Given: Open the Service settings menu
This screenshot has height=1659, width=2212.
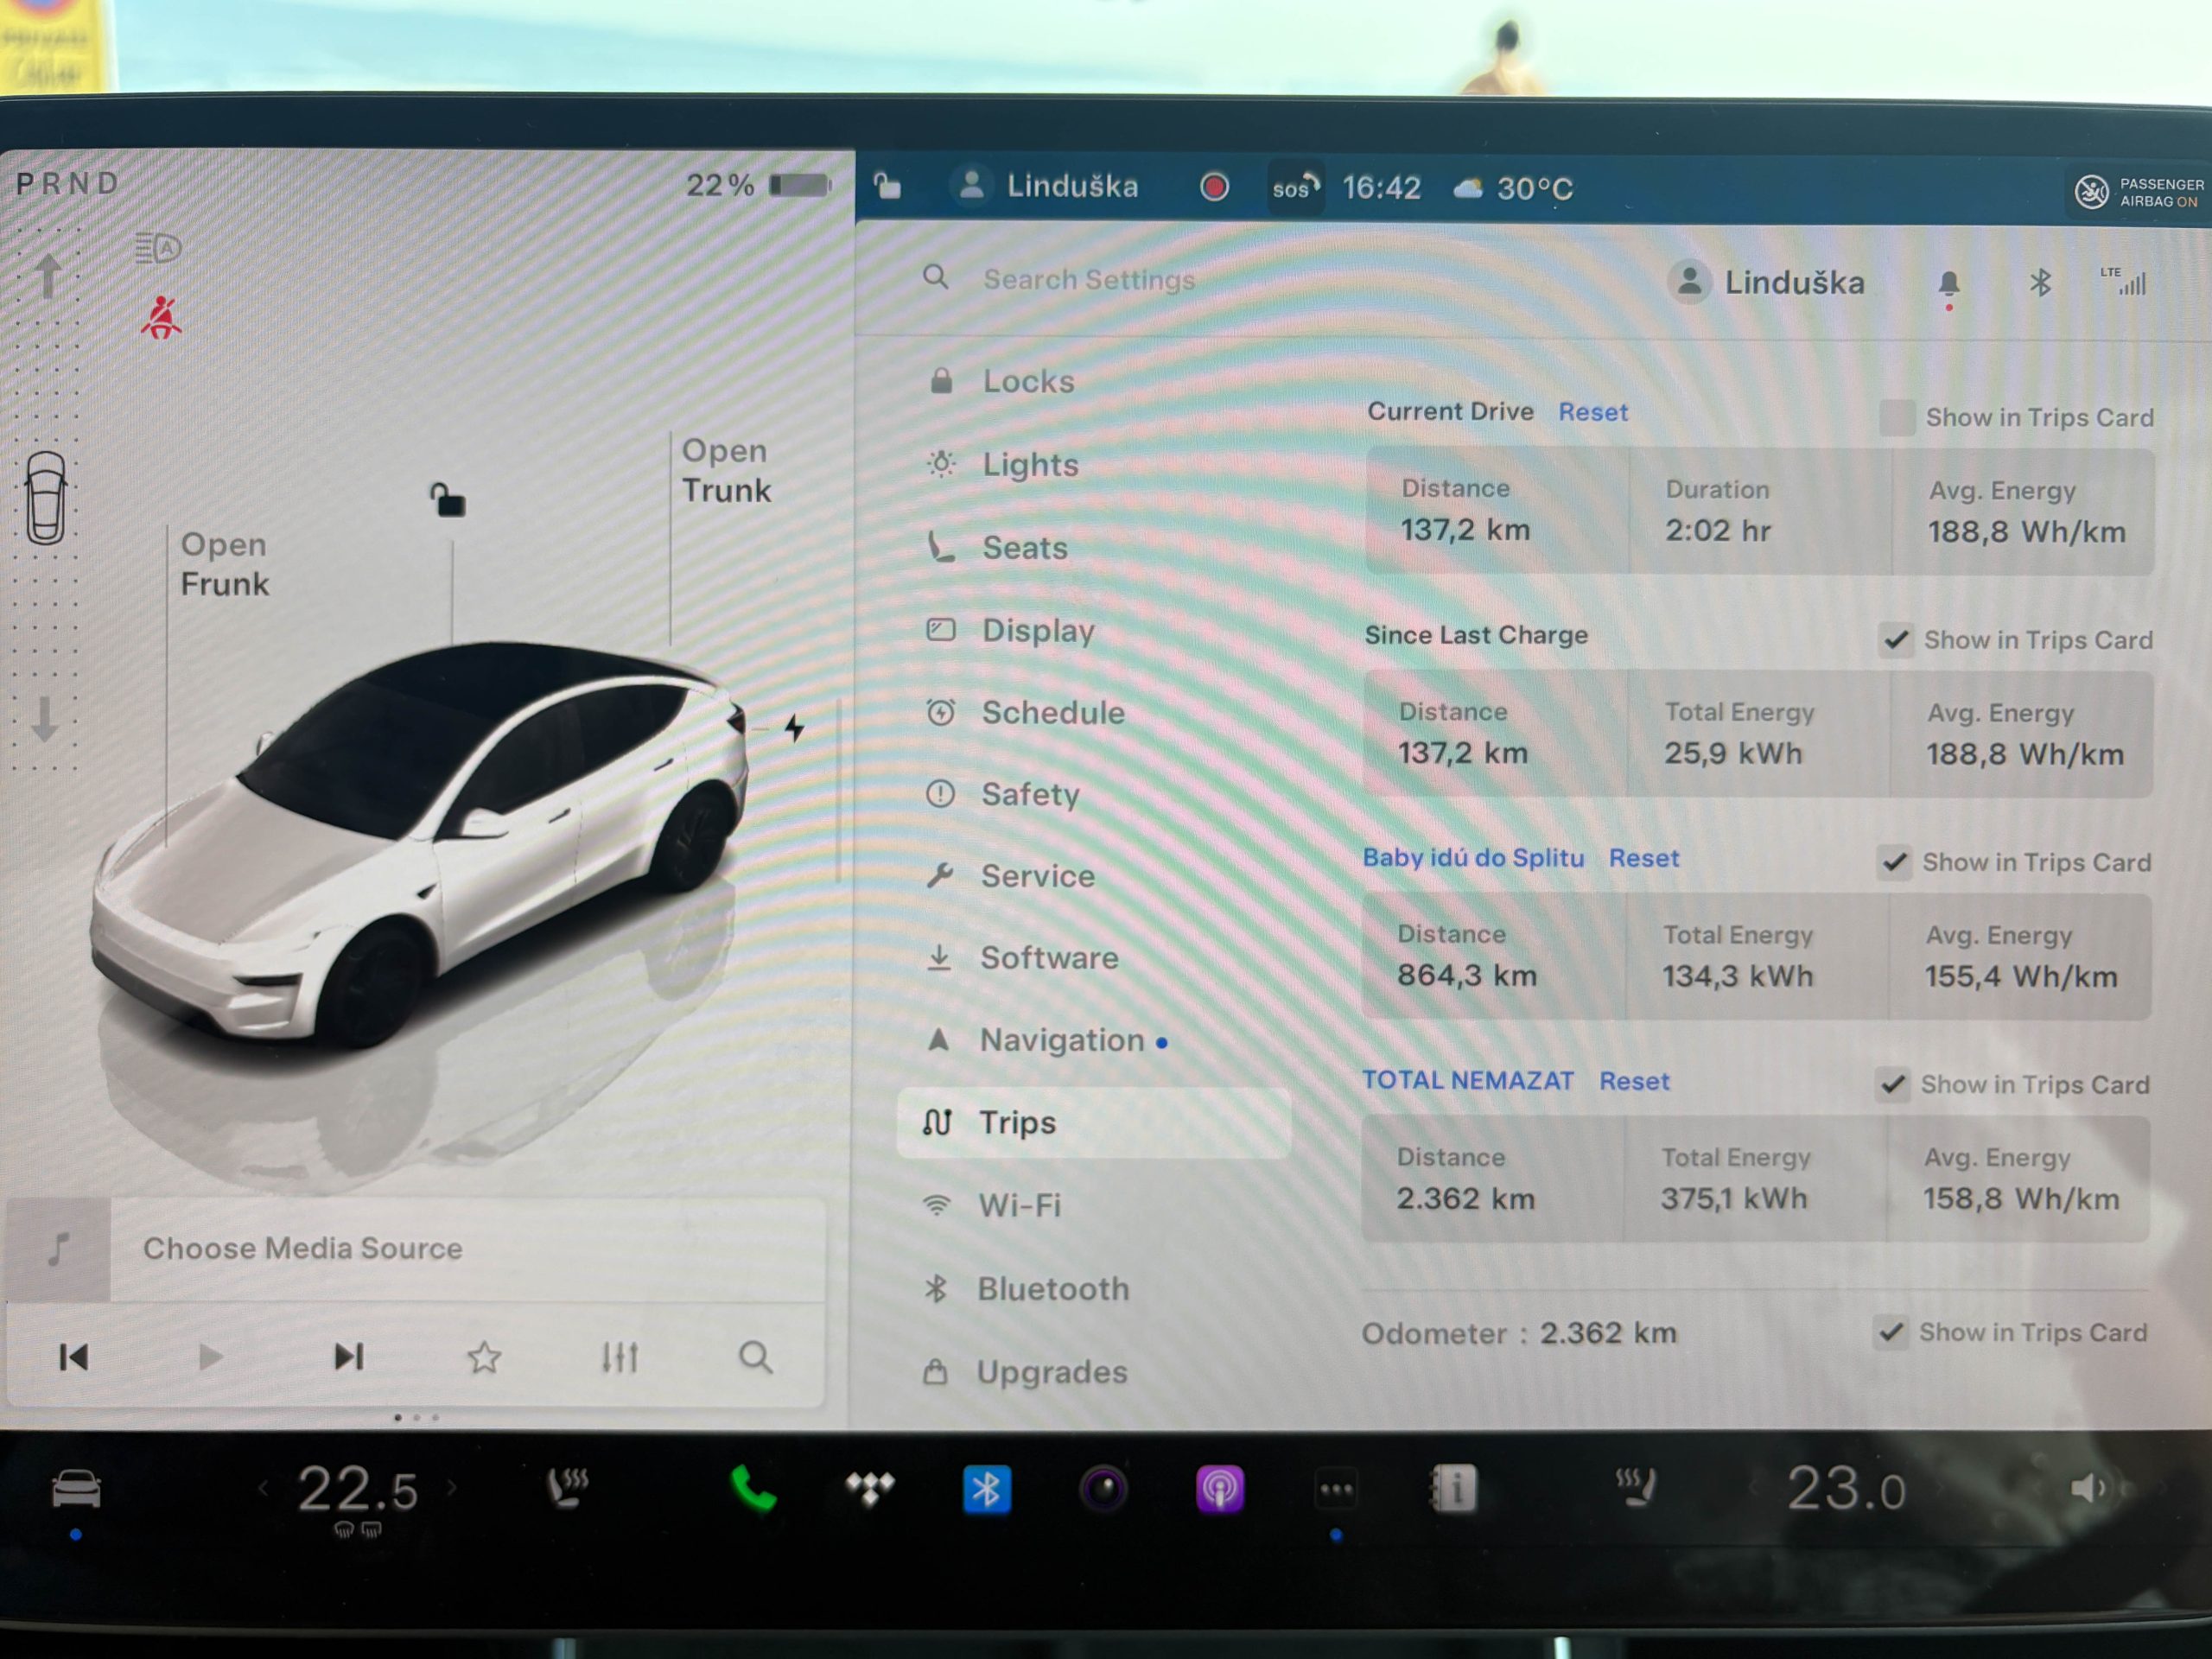Looking at the screenshot, I should pyautogui.click(x=1095, y=876).
